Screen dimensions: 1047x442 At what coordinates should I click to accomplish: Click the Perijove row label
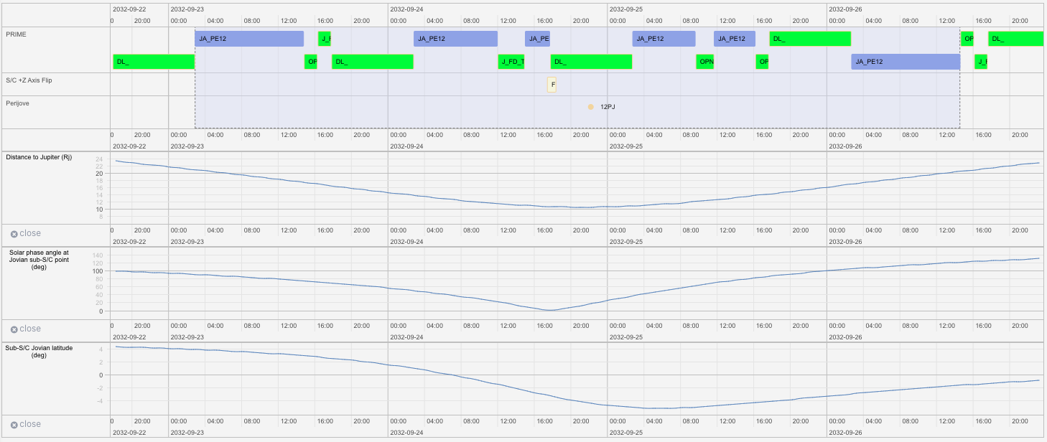tap(17, 103)
